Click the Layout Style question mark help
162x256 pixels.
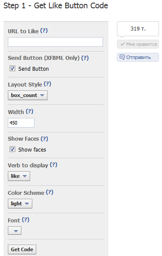(48, 84)
